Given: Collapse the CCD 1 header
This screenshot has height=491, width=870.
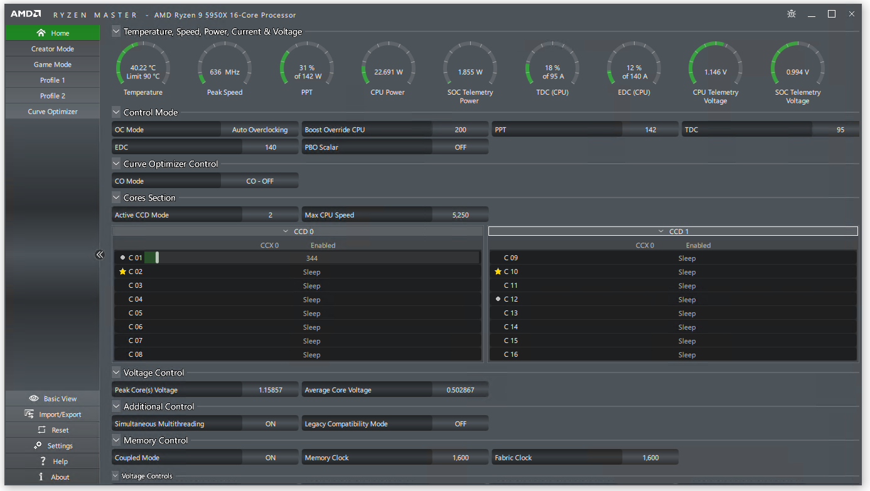Looking at the screenshot, I should pos(673,231).
